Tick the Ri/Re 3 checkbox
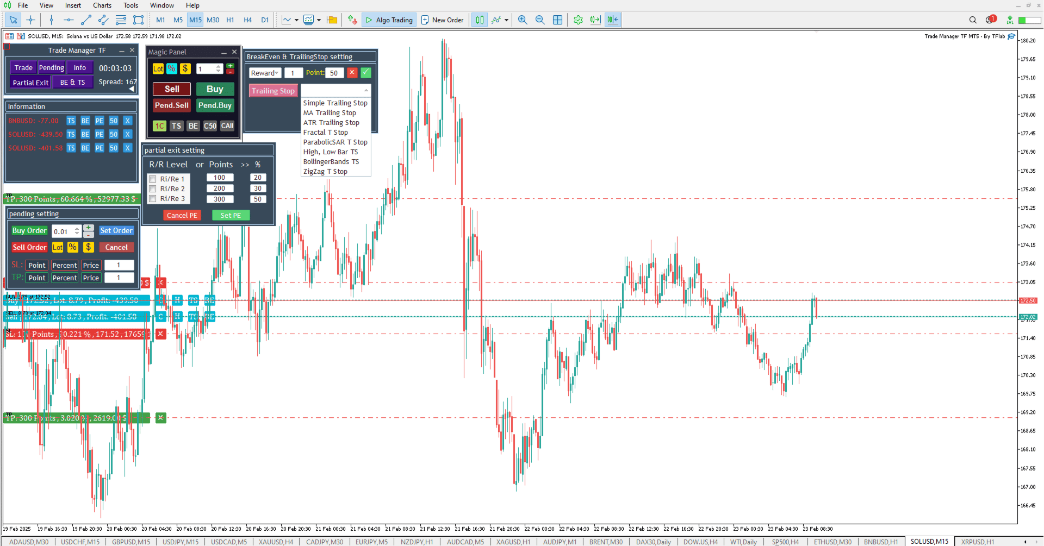 click(x=153, y=199)
